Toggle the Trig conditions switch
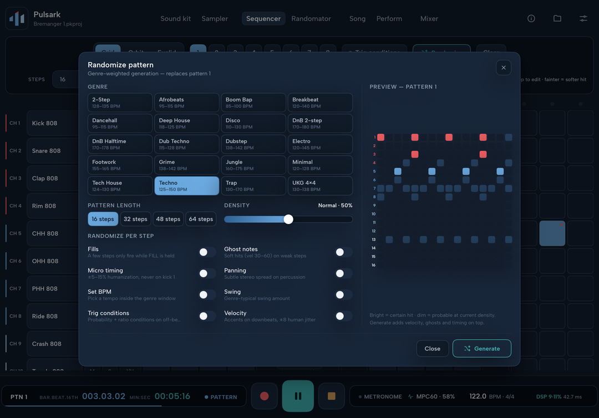599x418 pixels. click(x=207, y=316)
